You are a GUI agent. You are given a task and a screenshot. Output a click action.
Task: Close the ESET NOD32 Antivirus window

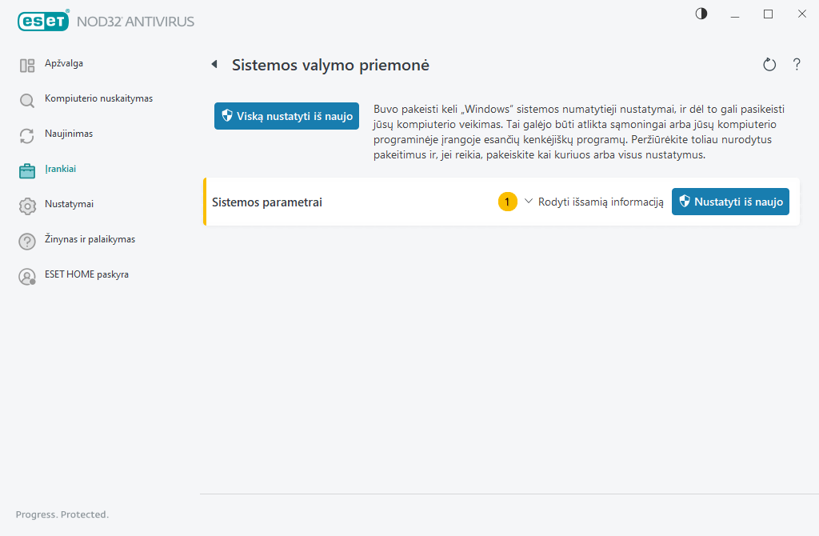click(801, 14)
